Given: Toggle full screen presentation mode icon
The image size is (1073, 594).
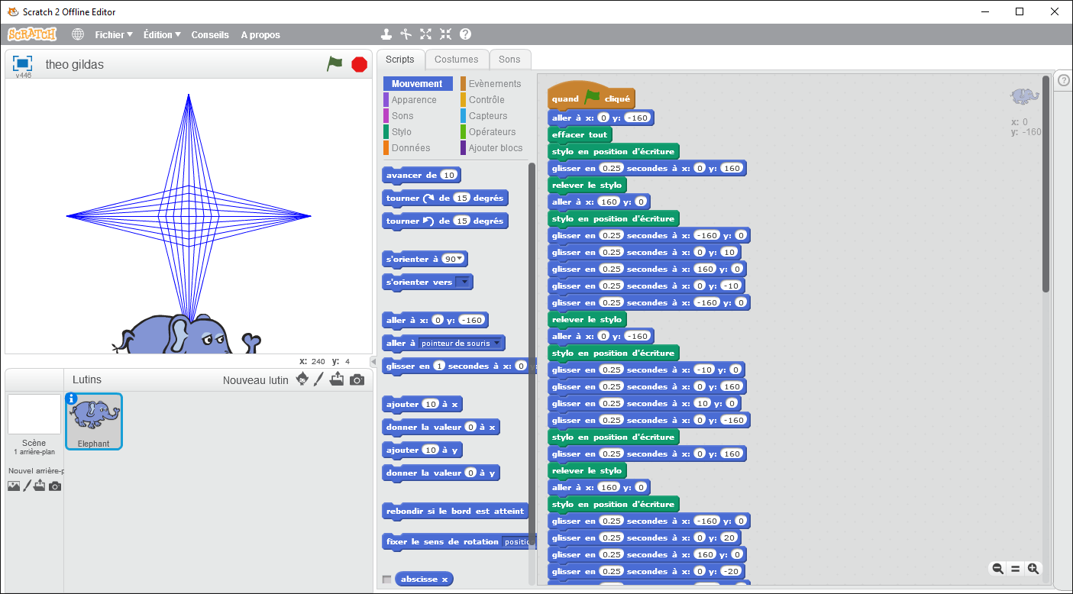Looking at the screenshot, I should (x=22, y=63).
